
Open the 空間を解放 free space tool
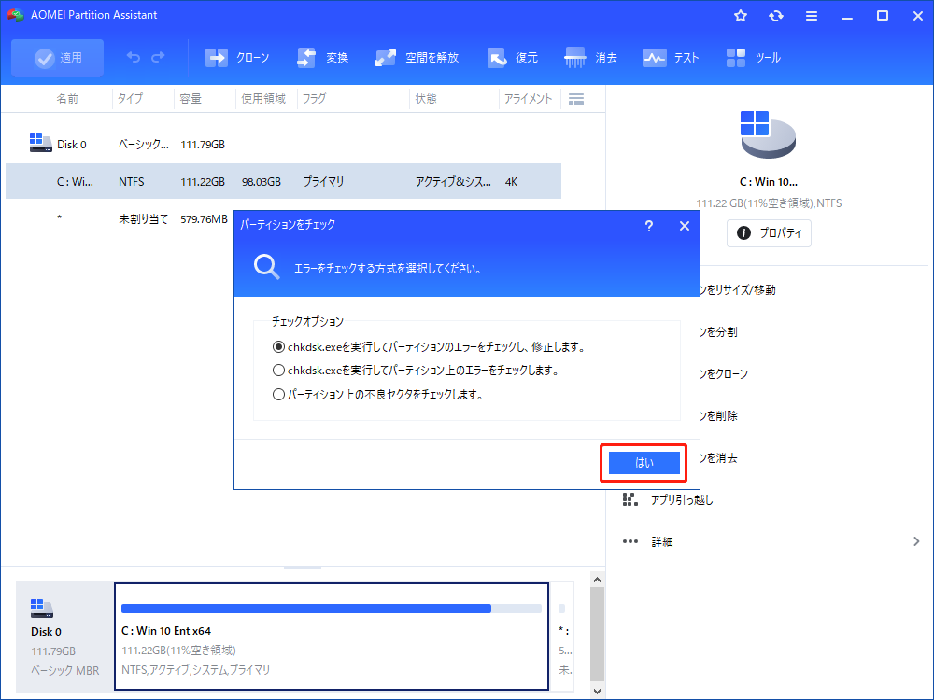[417, 58]
